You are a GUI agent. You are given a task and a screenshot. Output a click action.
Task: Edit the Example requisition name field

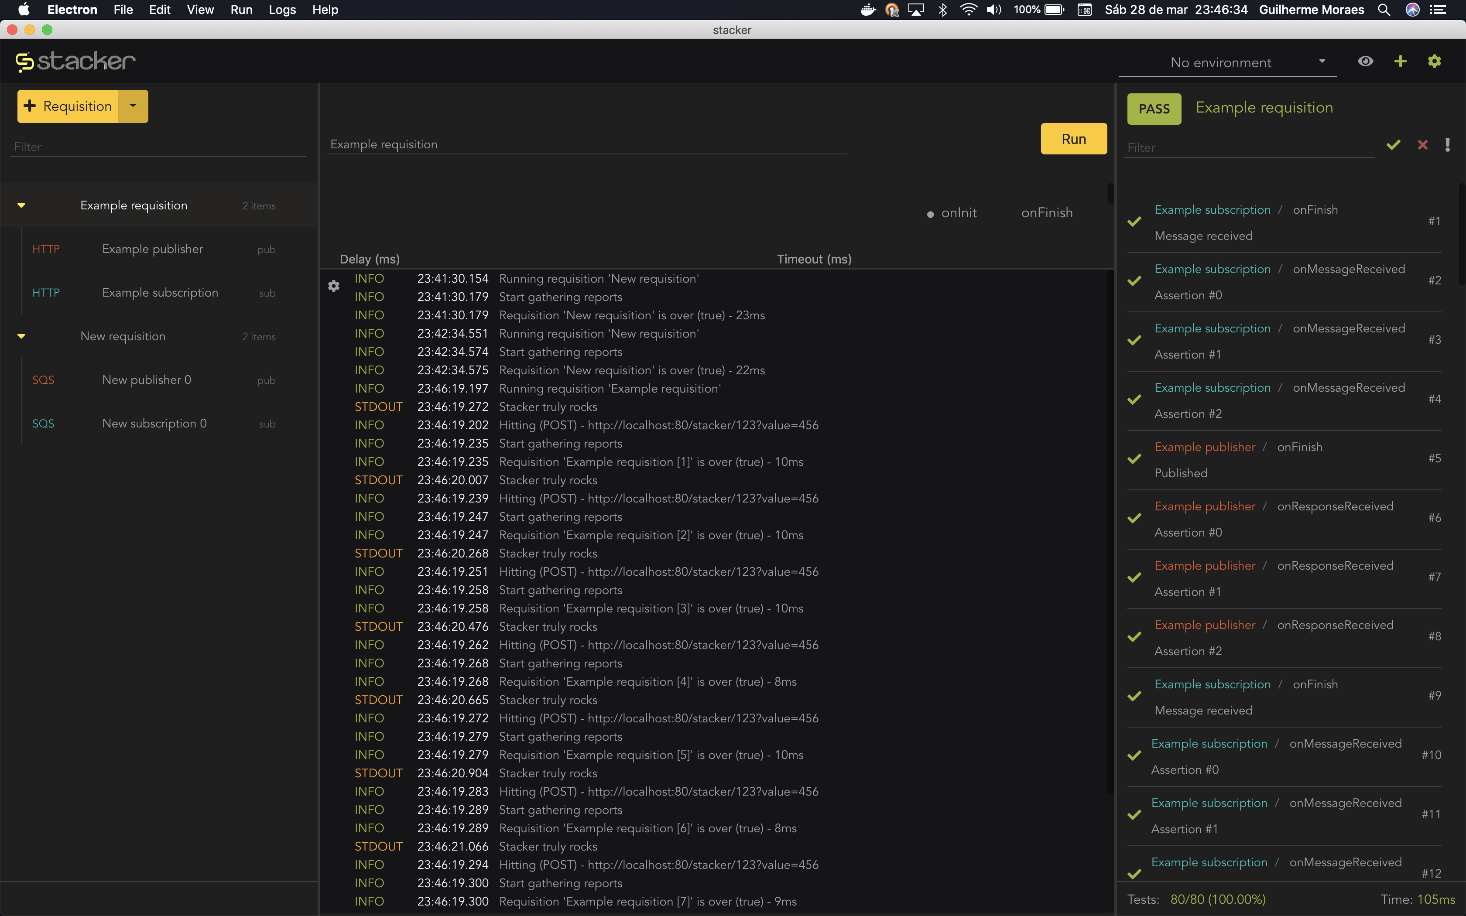586,144
